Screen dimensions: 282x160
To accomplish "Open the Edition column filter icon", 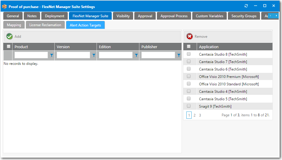I will [x=136, y=55].
